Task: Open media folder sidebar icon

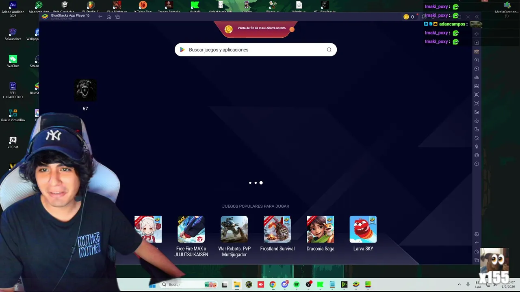Action: [477, 112]
